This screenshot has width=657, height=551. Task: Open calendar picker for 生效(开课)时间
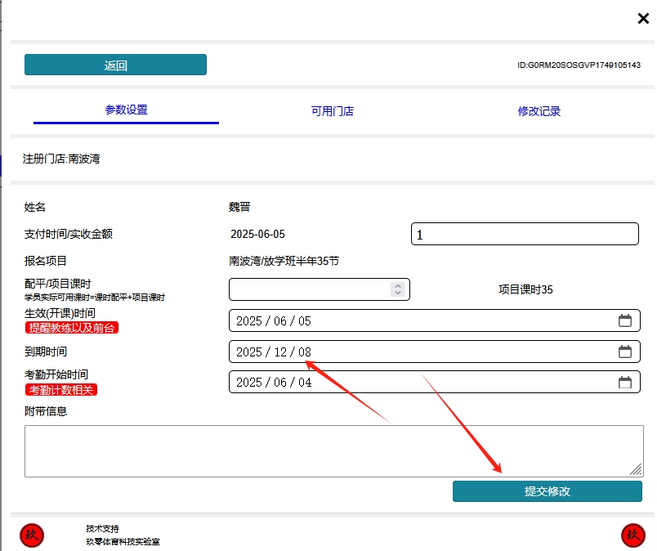click(625, 320)
